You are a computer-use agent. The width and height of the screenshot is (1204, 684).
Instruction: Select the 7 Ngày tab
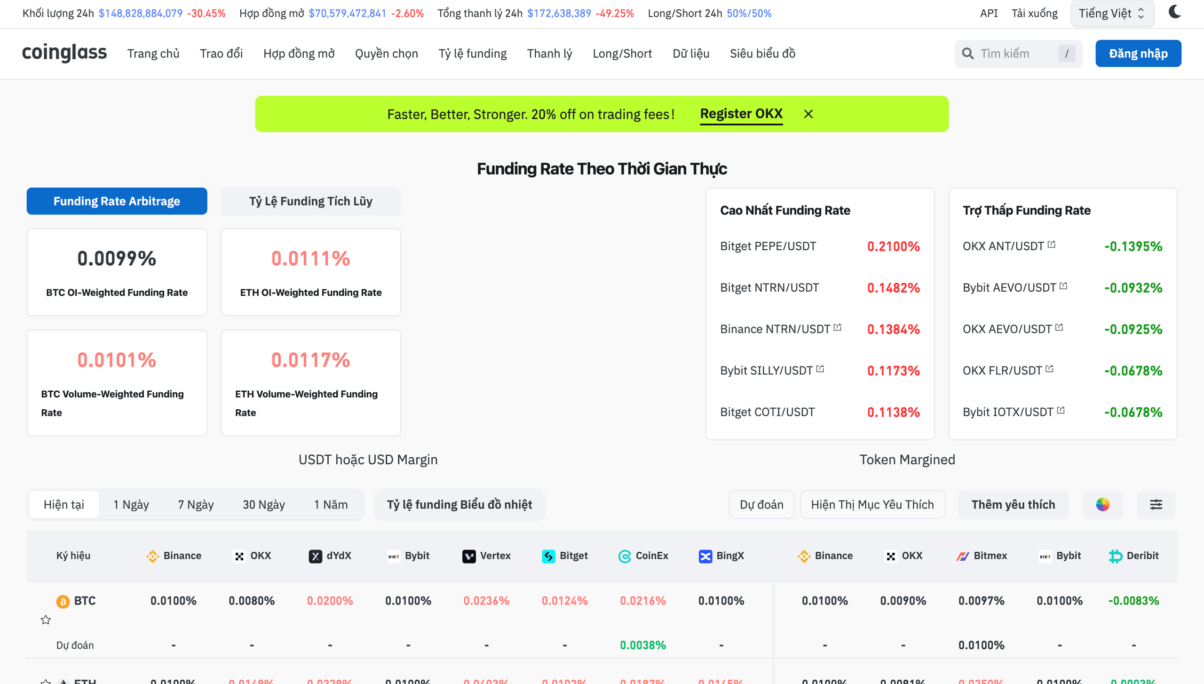coord(196,505)
